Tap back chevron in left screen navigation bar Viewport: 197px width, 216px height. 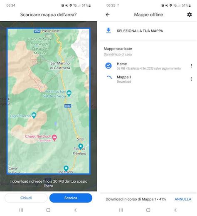pyautogui.click(x=75, y=210)
